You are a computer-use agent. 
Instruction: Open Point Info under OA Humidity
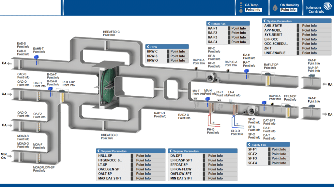[288, 9]
